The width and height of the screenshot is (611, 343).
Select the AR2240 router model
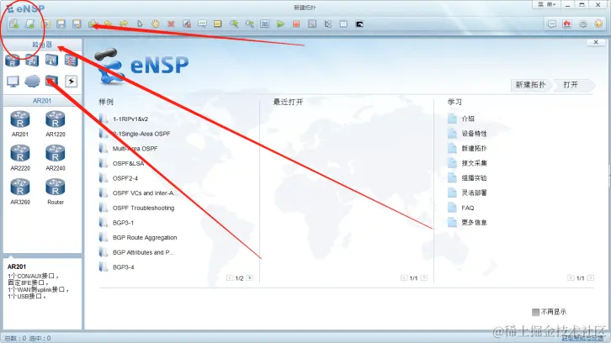coord(55,158)
